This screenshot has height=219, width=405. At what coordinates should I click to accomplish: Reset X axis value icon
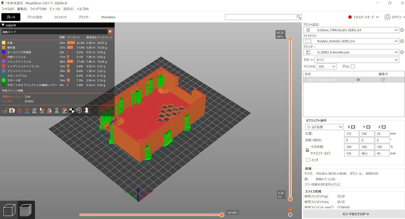click(x=353, y=127)
